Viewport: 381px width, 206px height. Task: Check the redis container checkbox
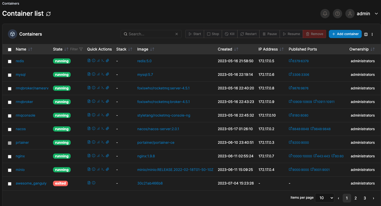pyautogui.click(x=10, y=61)
